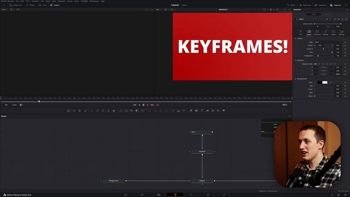The image size is (350, 197).
Task: Add a FastNoise node from the toolbar
Action: [74, 111]
